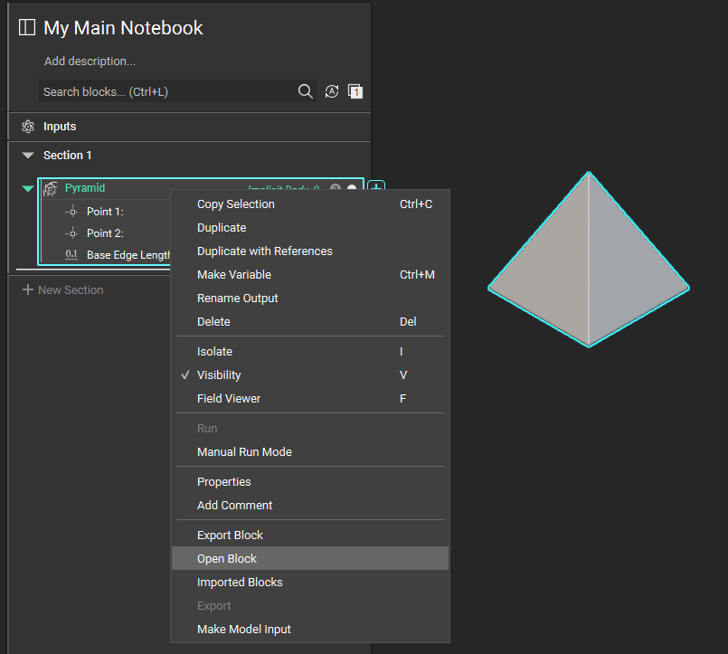Toggle the Visibility checked menu item

coord(309,374)
